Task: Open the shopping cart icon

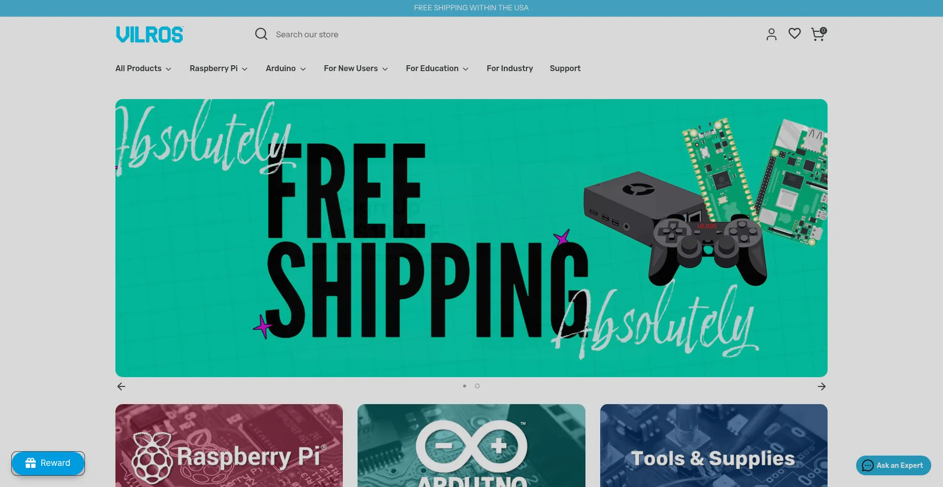Action: (x=818, y=34)
